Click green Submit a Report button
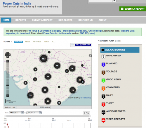The image size is (146, 128). (133, 9)
